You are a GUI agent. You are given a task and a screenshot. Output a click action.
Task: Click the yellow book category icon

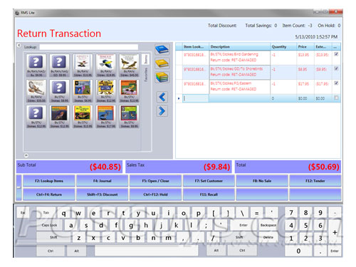162,63
